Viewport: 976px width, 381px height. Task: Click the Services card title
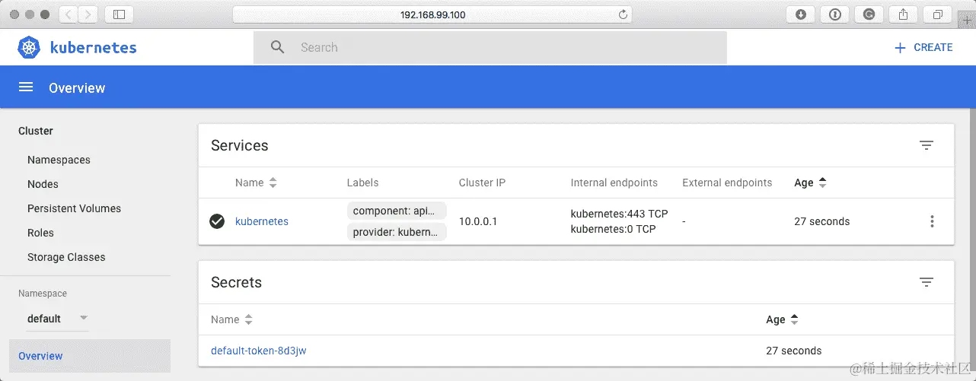(x=240, y=145)
